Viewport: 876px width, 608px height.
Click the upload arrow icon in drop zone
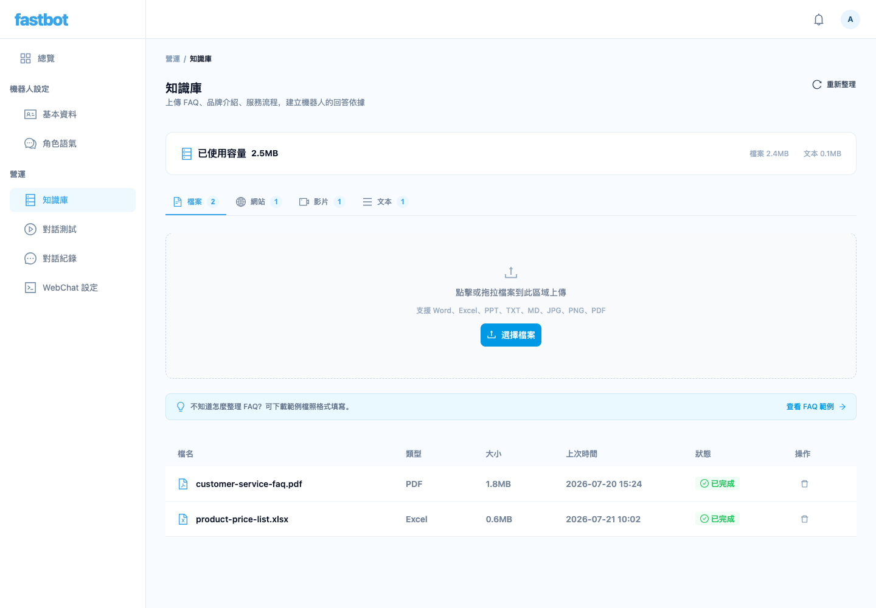tap(511, 272)
